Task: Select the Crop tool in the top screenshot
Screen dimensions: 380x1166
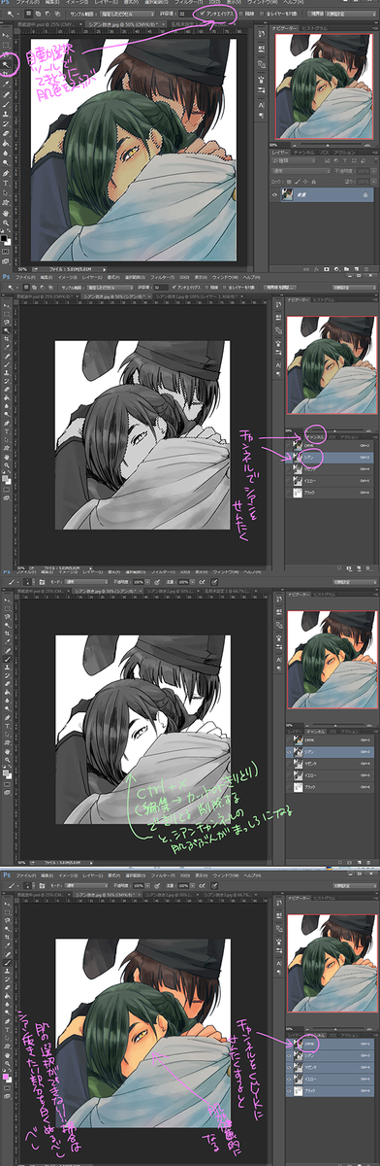Action: coord(7,73)
